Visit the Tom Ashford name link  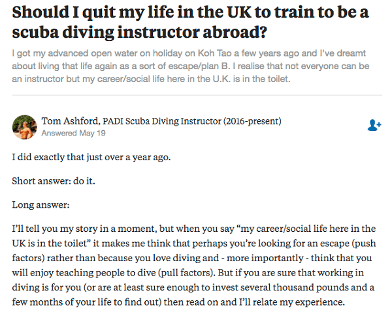[70, 121]
